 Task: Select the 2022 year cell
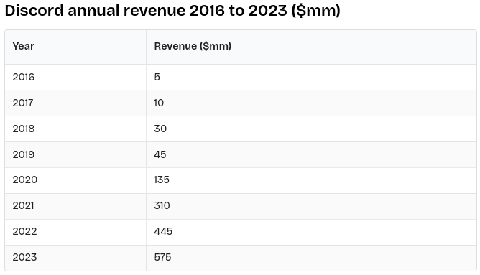tap(75, 232)
